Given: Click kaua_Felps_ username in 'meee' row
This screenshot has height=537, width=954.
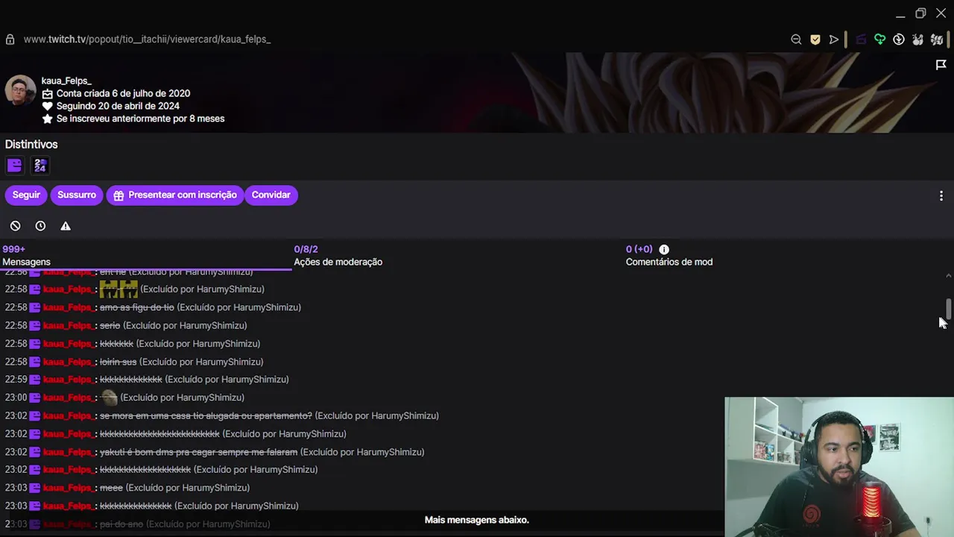Looking at the screenshot, I should pyautogui.click(x=69, y=488).
